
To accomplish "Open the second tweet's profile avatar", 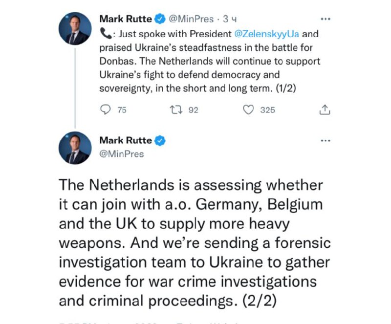I will click(74, 148).
